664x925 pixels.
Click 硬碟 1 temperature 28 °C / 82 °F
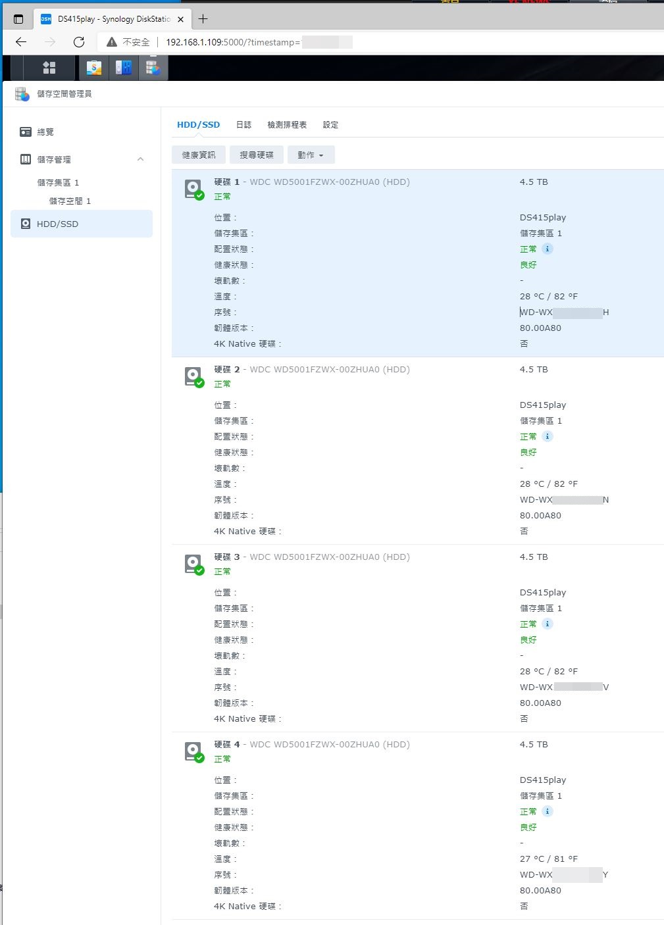pyautogui.click(x=549, y=297)
